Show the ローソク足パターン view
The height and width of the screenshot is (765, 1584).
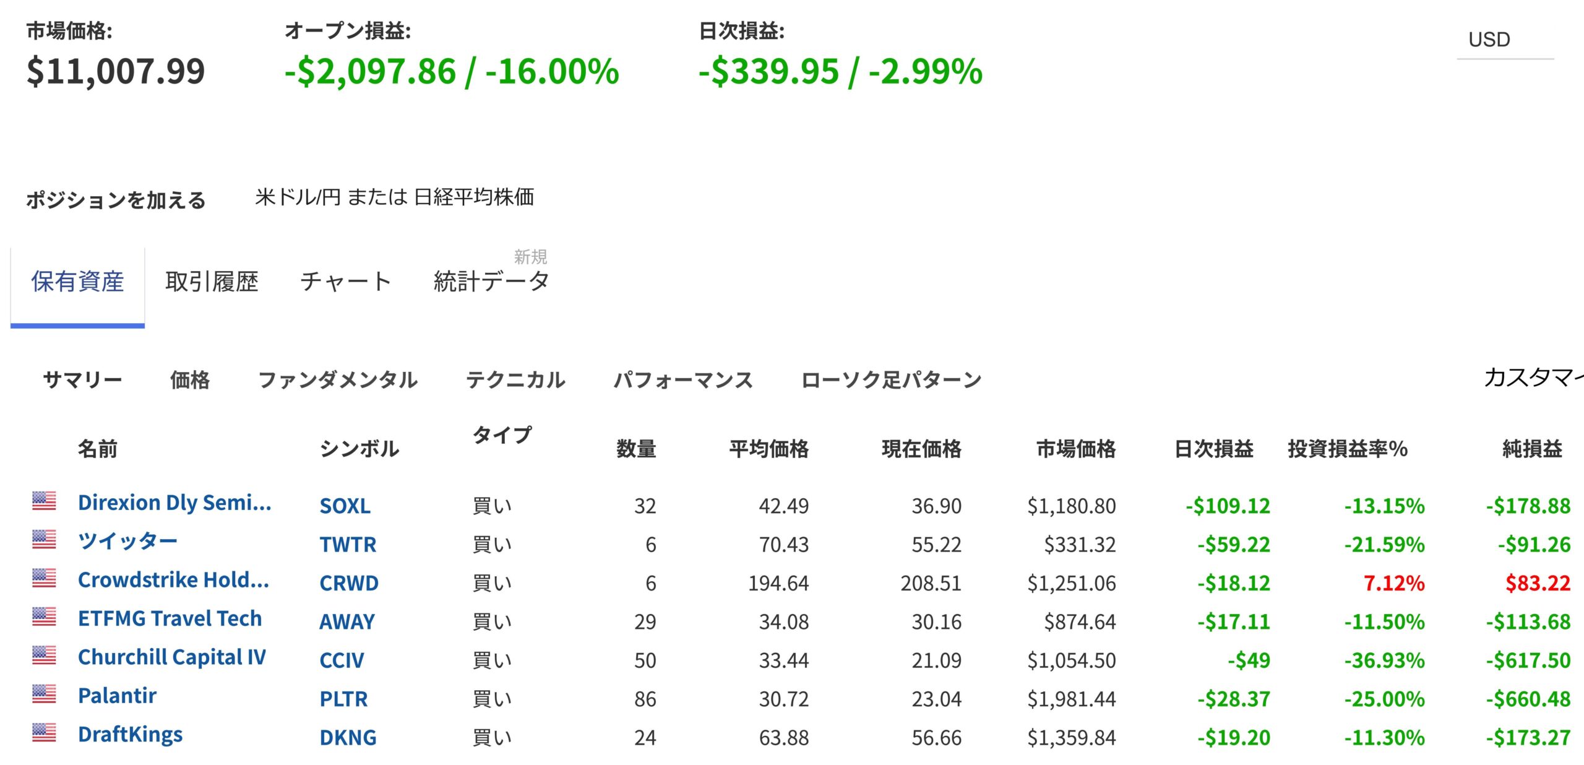coord(891,379)
